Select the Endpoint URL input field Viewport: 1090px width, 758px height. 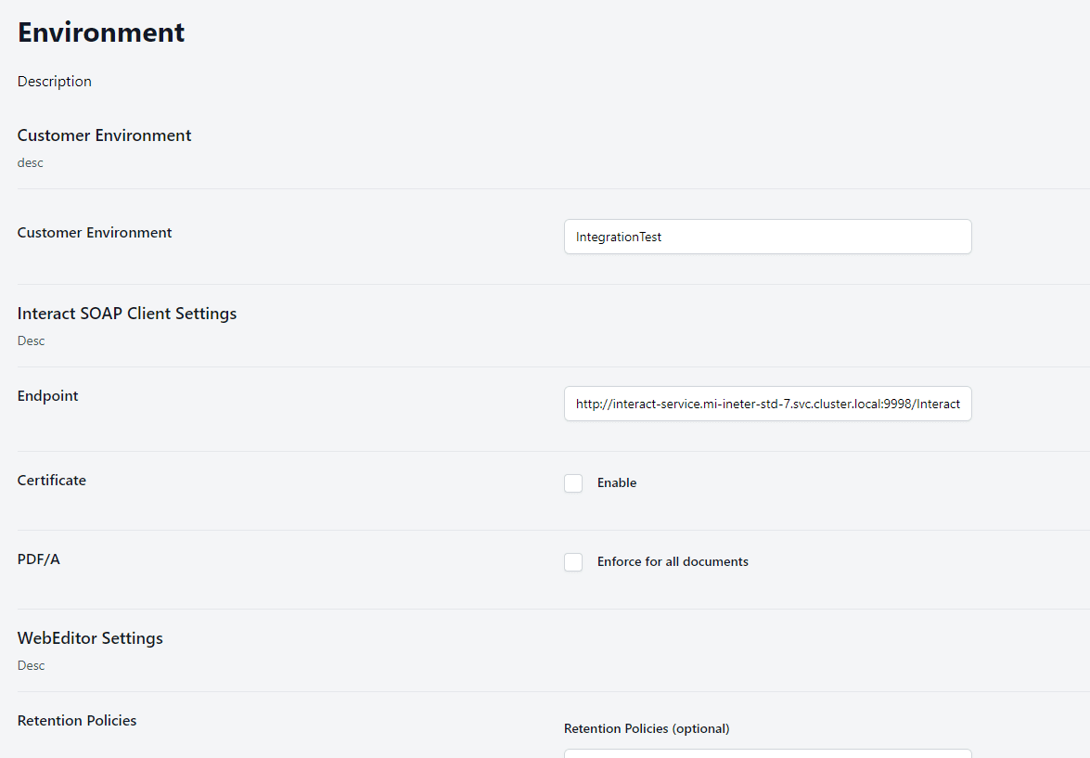[x=767, y=404]
